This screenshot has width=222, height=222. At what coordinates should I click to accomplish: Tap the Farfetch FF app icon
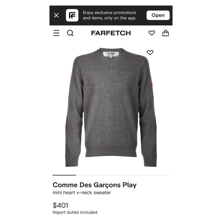click(72, 15)
